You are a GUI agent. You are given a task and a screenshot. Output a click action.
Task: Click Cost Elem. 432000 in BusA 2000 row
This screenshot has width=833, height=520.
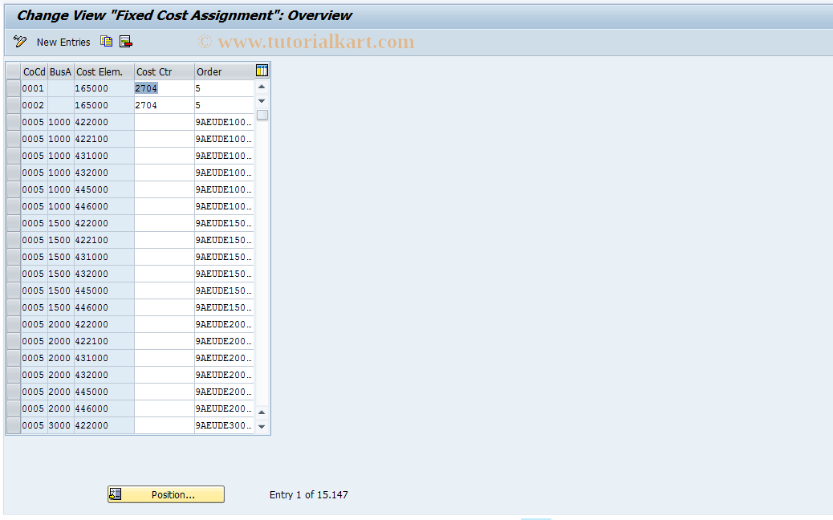(104, 375)
